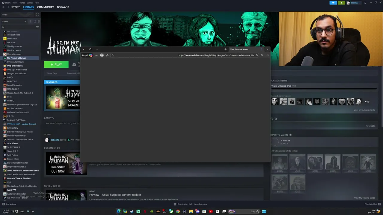
Task: Open Windows Start button
Action: tap(264, 211)
